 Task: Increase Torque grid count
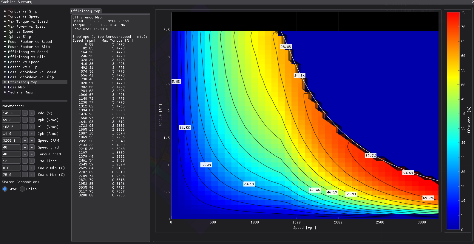coord(32,154)
